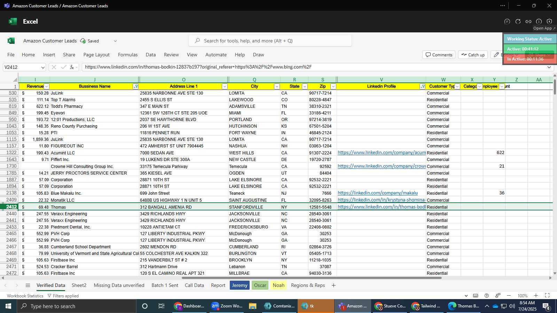Viewport: 557px width, 313px height.
Task: Open the Data ribbon tab
Action: point(151,55)
